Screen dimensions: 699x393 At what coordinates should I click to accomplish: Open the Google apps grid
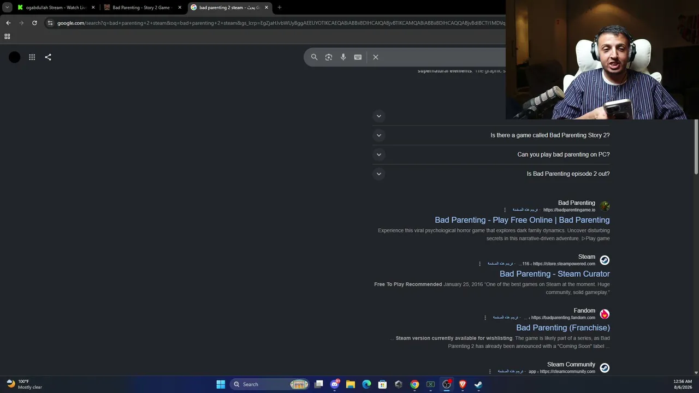[32, 57]
